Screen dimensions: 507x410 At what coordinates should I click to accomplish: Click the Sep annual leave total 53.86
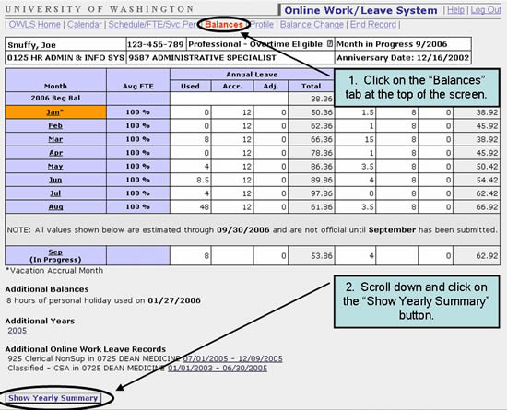pos(322,256)
